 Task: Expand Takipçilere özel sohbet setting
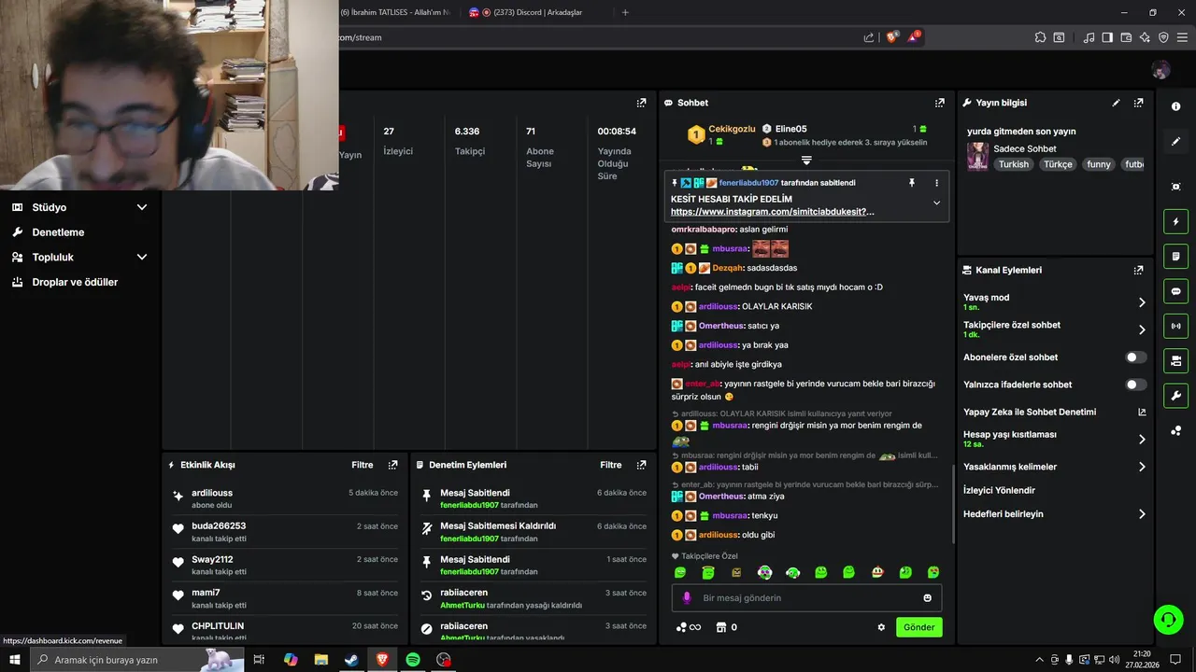point(1142,329)
